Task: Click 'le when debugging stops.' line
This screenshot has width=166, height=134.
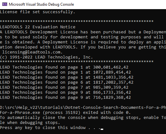Action: pos(30,123)
